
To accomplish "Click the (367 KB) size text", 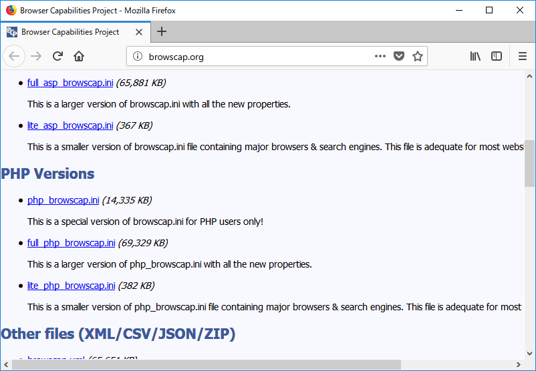I will (x=134, y=125).
